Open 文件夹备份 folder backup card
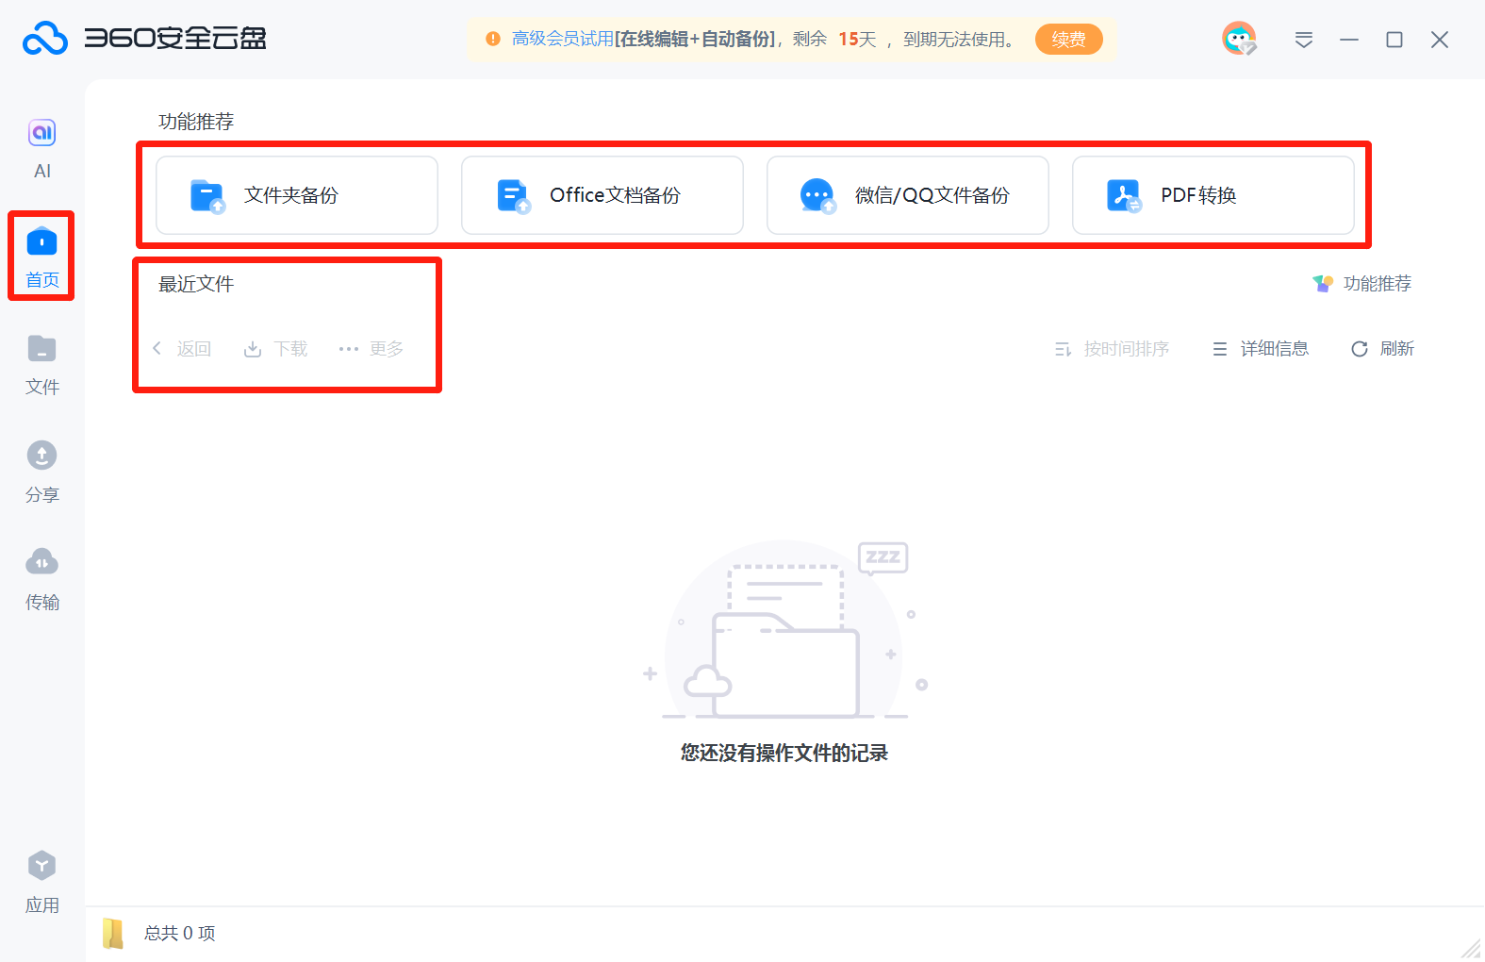1485x962 pixels. (x=297, y=195)
